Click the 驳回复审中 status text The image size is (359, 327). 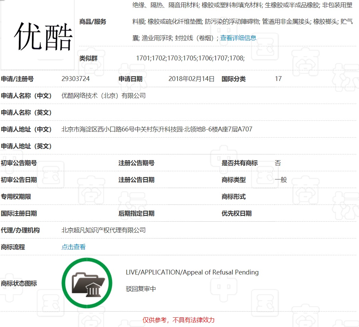coord(141,289)
